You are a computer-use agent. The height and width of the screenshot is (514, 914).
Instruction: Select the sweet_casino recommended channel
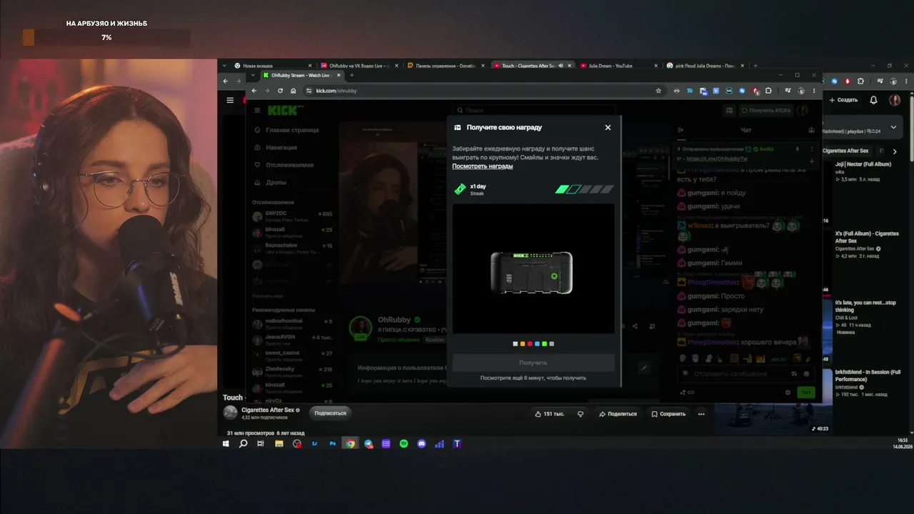(x=292, y=356)
